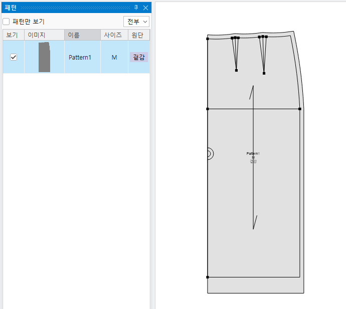This screenshot has height=309, width=346.
Task: Select the Pattern1 thumbnail image
Action: 44,57
